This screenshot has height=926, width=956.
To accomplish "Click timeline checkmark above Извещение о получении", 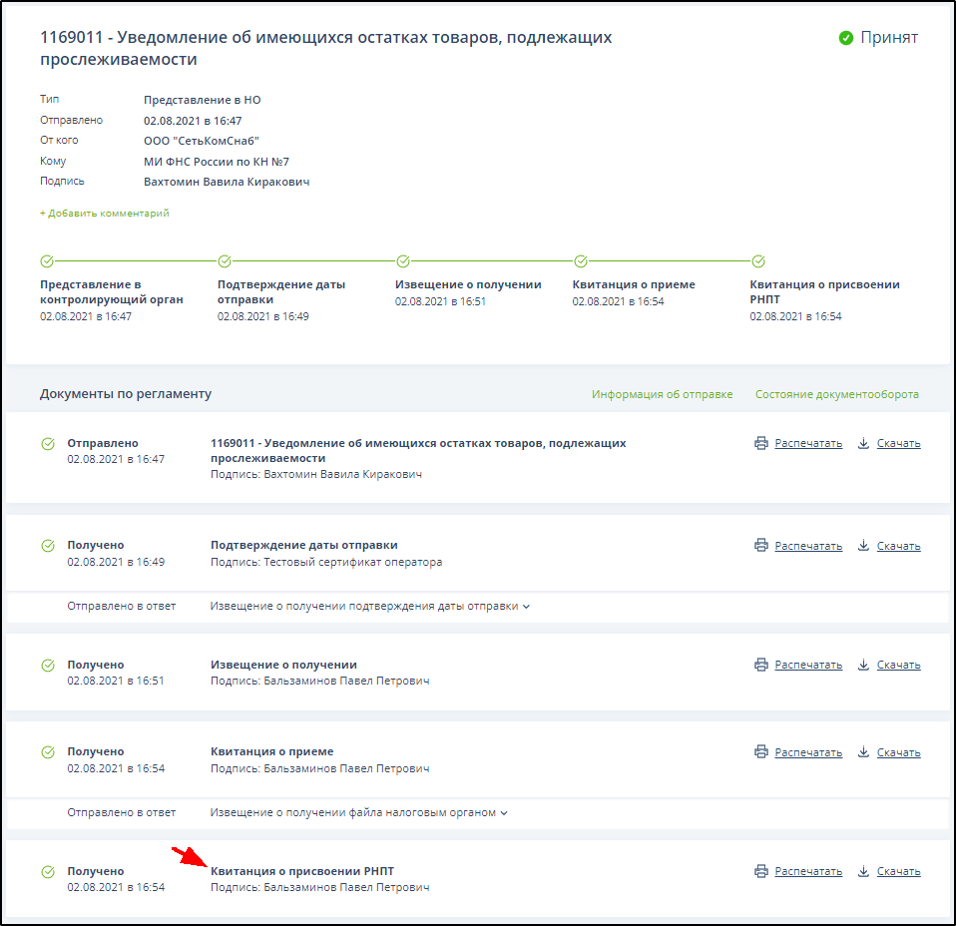I will pos(403,261).
